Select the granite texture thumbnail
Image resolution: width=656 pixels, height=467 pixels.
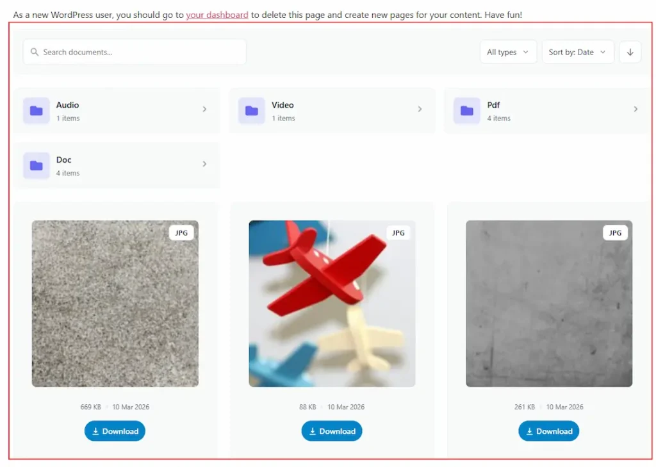point(115,304)
